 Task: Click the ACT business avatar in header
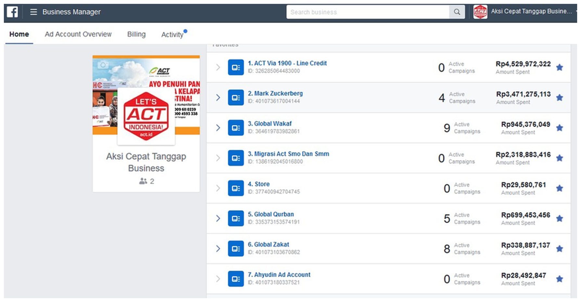coord(480,12)
